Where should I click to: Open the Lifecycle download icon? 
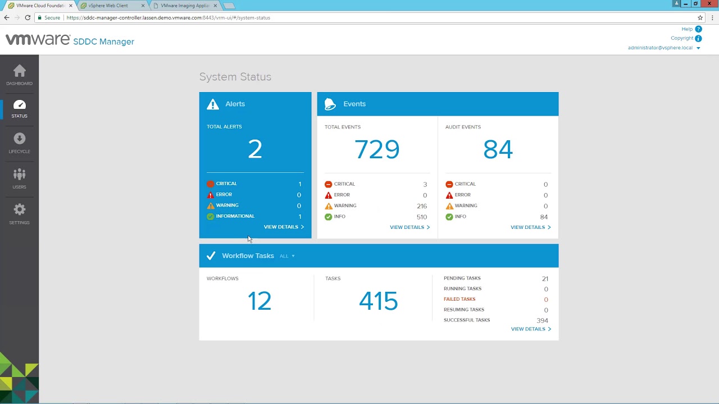click(19, 139)
